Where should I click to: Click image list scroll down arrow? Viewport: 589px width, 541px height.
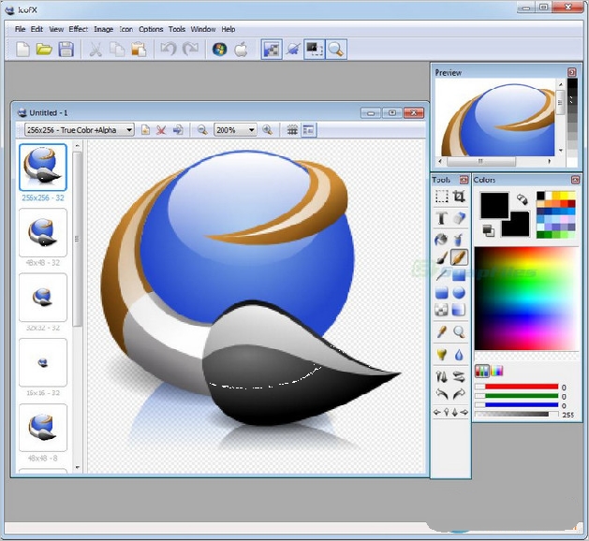click(78, 467)
